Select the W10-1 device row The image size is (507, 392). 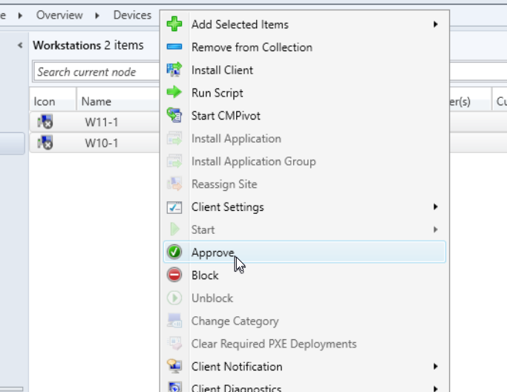click(x=100, y=143)
